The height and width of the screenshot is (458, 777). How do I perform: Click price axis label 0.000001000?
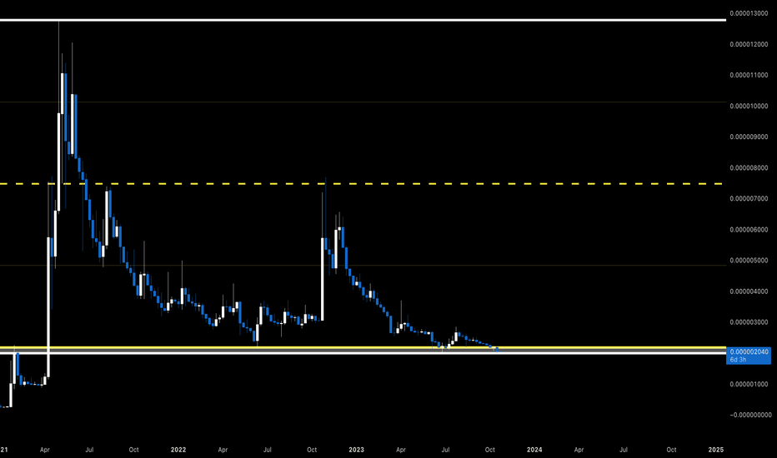[x=749, y=384]
